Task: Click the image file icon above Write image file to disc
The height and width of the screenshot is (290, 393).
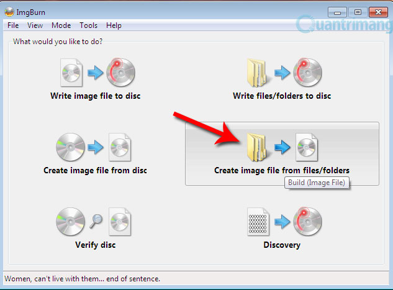Action: click(71, 73)
